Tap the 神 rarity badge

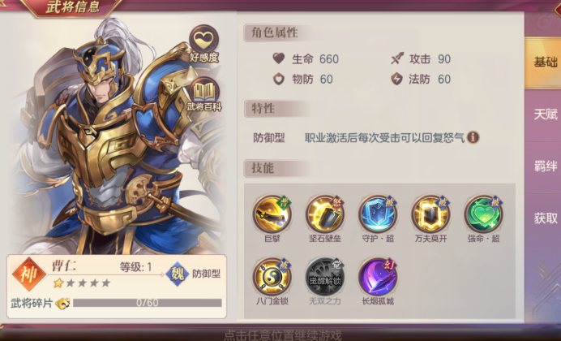click(x=28, y=274)
